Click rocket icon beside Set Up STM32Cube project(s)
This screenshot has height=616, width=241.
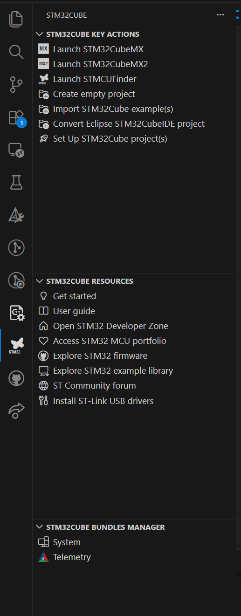tap(43, 139)
